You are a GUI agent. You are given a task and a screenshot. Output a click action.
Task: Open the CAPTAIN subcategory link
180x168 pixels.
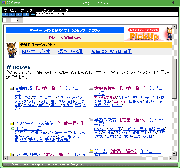21,133
